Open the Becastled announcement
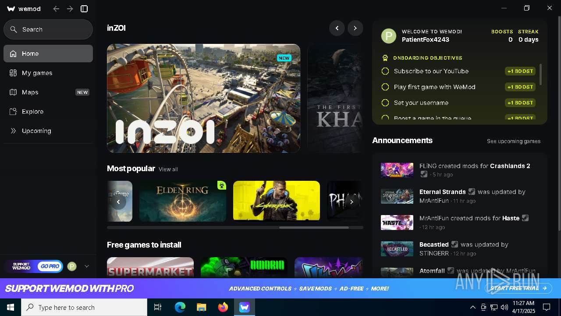The image size is (561, 316). click(x=459, y=249)
